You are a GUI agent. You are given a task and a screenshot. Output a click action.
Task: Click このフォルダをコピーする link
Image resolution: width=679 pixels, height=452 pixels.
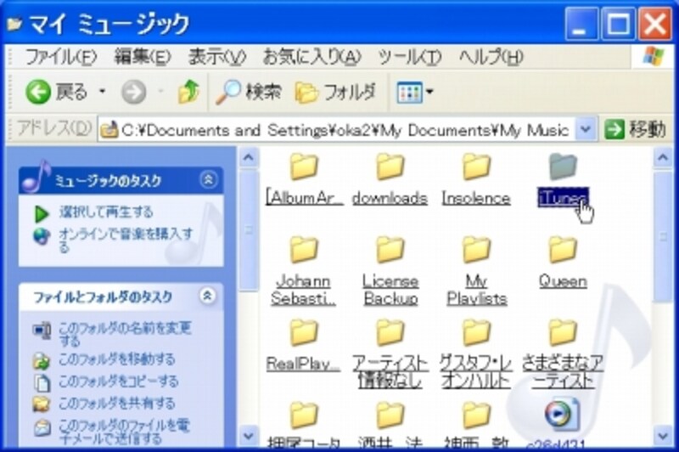118,381
